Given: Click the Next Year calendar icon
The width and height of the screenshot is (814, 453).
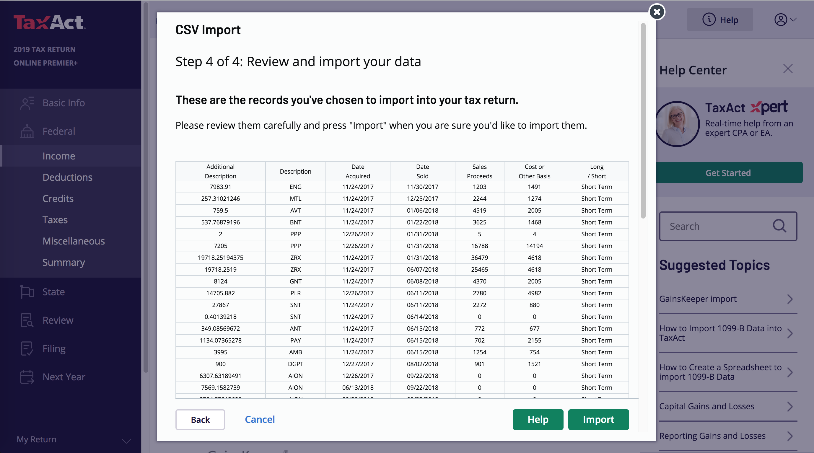Looking at the screenshot, I should (x=27, y=377).
